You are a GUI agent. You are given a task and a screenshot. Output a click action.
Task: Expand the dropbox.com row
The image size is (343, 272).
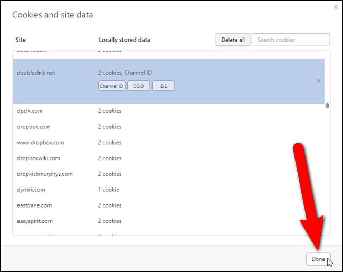pyautogui.click(x=34, y=127)
